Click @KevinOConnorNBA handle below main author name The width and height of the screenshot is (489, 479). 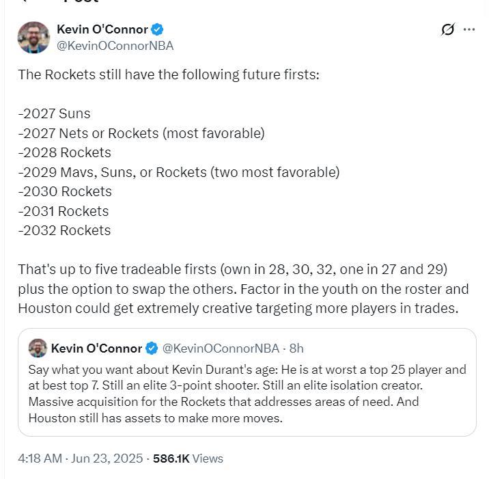coord(115,46)
